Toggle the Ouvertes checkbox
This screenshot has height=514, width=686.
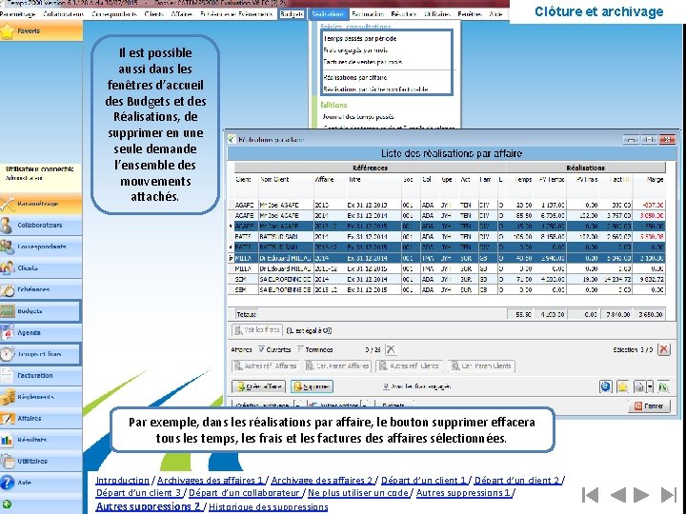click(262, 349)
